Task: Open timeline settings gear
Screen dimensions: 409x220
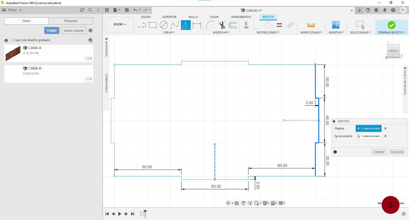Action: [404, 214]
